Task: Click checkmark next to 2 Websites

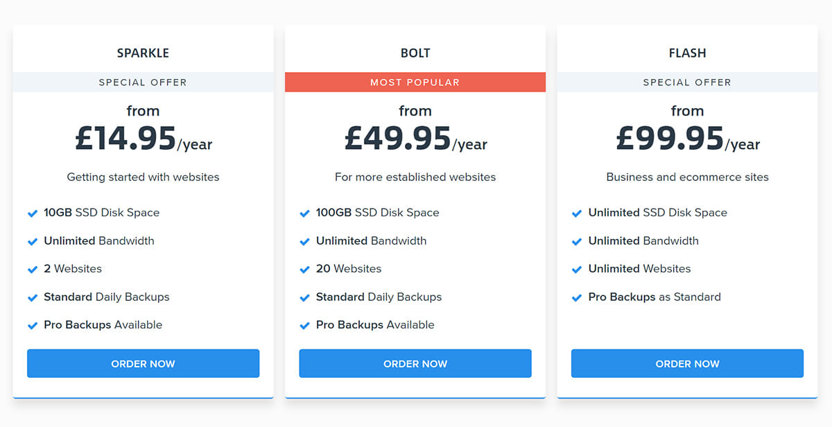Action: coord(32,270)
